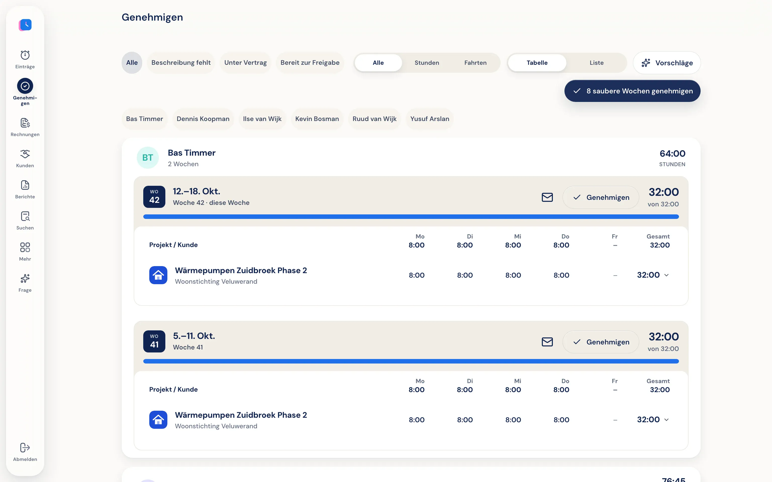Approve week 41 with Genehmigen
Screen dimensions: 772x482
601,342
